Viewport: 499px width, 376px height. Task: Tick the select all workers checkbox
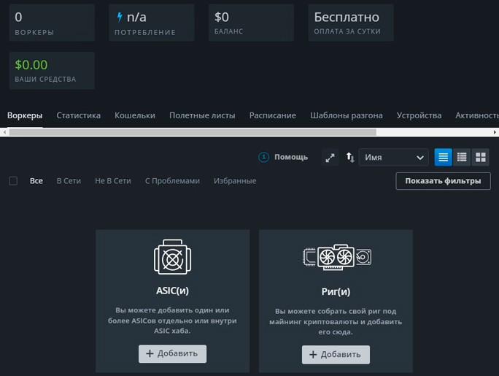(x=13, y=181)
